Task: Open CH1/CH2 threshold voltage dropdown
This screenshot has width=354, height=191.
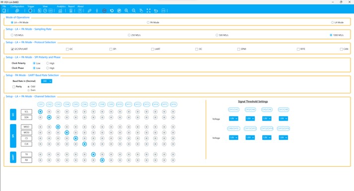Action: pyautogui.click(x=233, y=119)
